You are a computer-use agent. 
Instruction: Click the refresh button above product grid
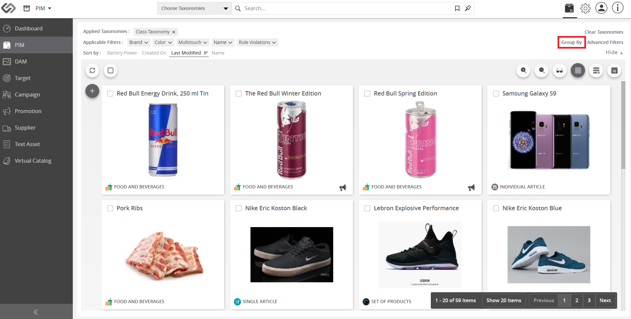pyautogui.click(x=92, y=70)
